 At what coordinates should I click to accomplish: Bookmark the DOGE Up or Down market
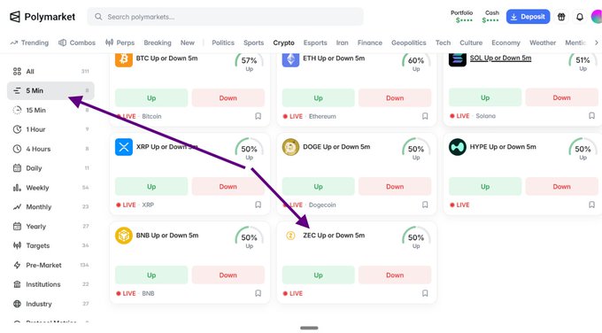click(x=425, y=205)
